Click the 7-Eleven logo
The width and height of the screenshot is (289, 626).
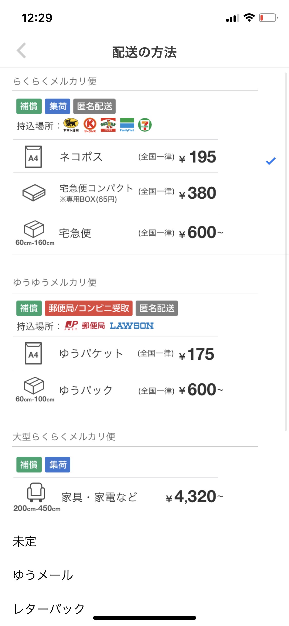[145, 125]
